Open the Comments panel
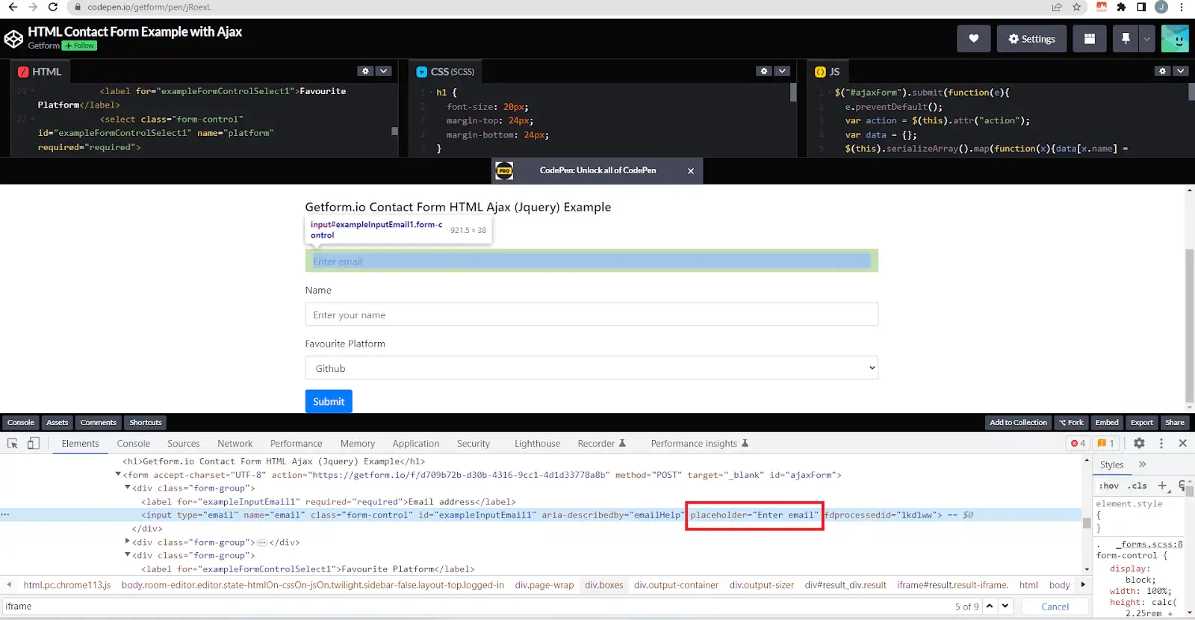 [x=99, y=423]
